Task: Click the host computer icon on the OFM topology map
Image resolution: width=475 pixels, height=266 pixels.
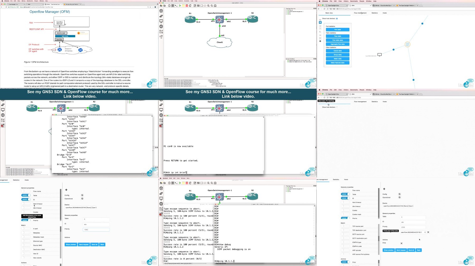Action: coord(379,55)
